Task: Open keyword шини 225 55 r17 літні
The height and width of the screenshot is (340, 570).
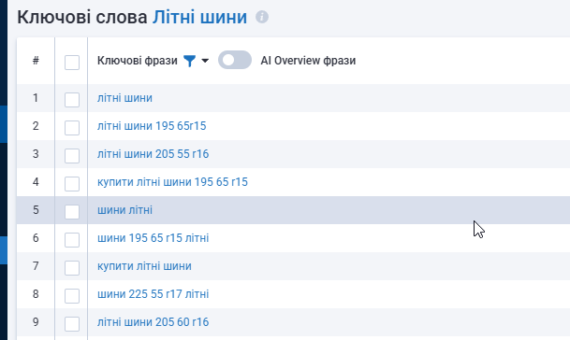Action: [153, 294]
